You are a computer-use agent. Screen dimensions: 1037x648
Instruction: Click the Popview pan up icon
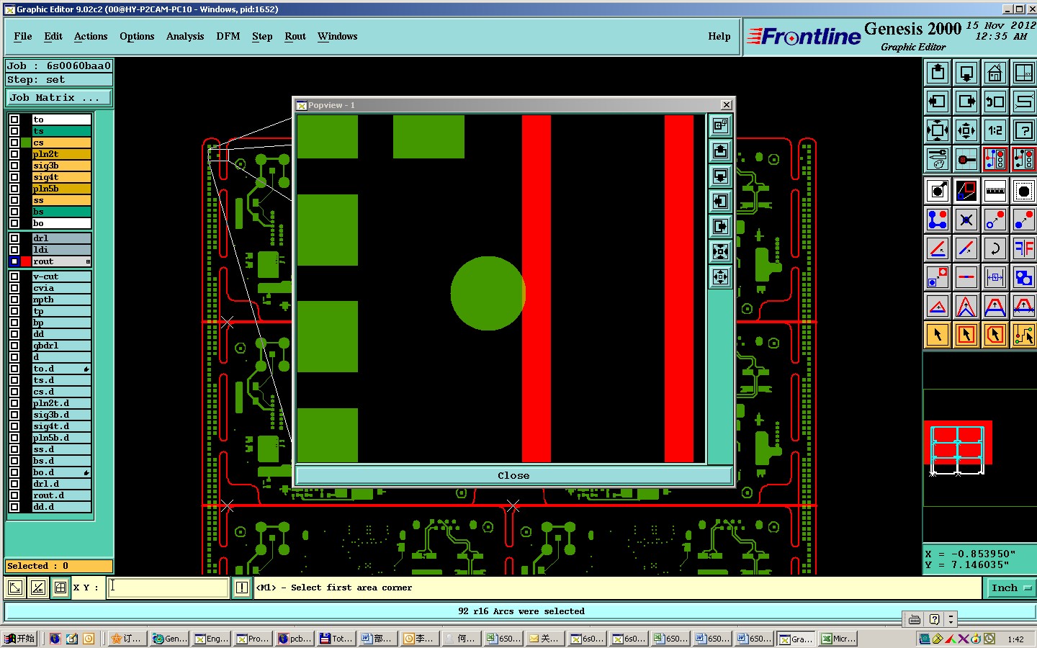point(720,151)
